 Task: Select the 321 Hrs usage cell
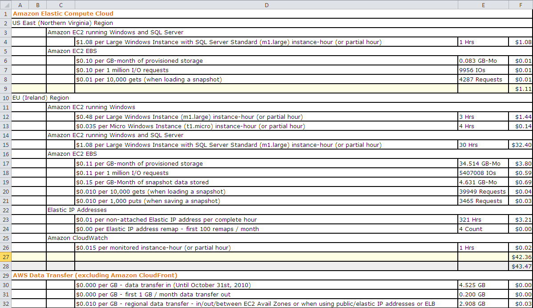(x=483, y=219)
